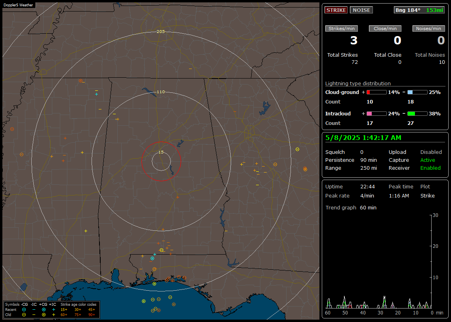Click the 205 range ring label
The image size is (451, 322).
point(161,32)
